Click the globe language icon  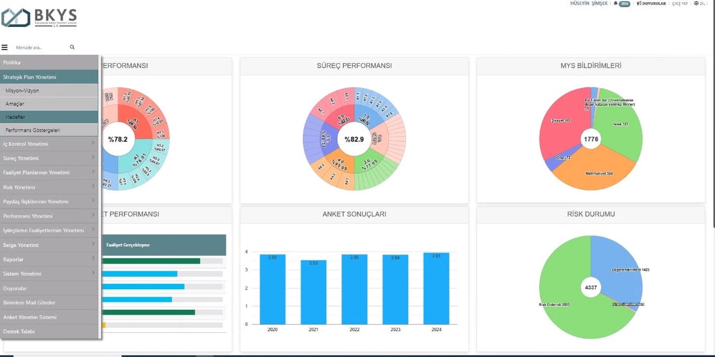[x=696, y=3]
